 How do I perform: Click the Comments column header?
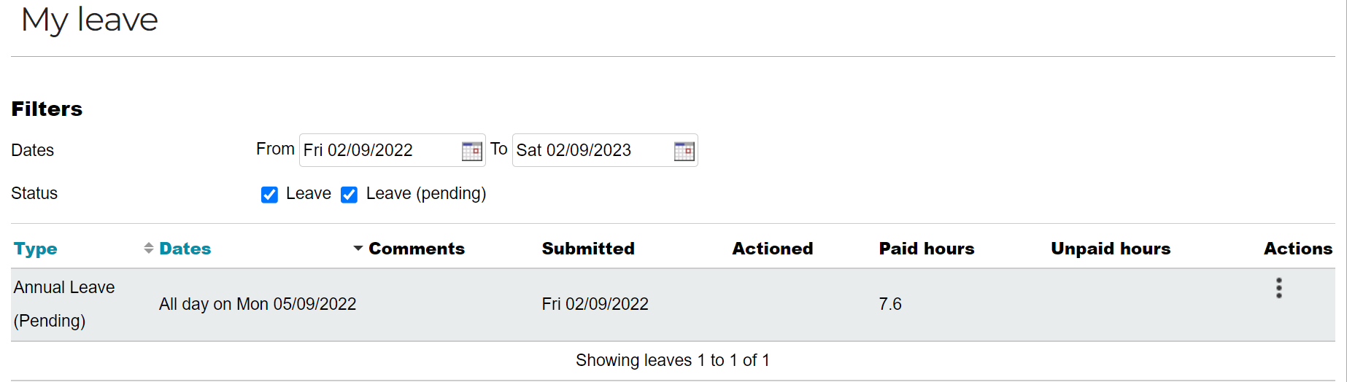[417, 249]
